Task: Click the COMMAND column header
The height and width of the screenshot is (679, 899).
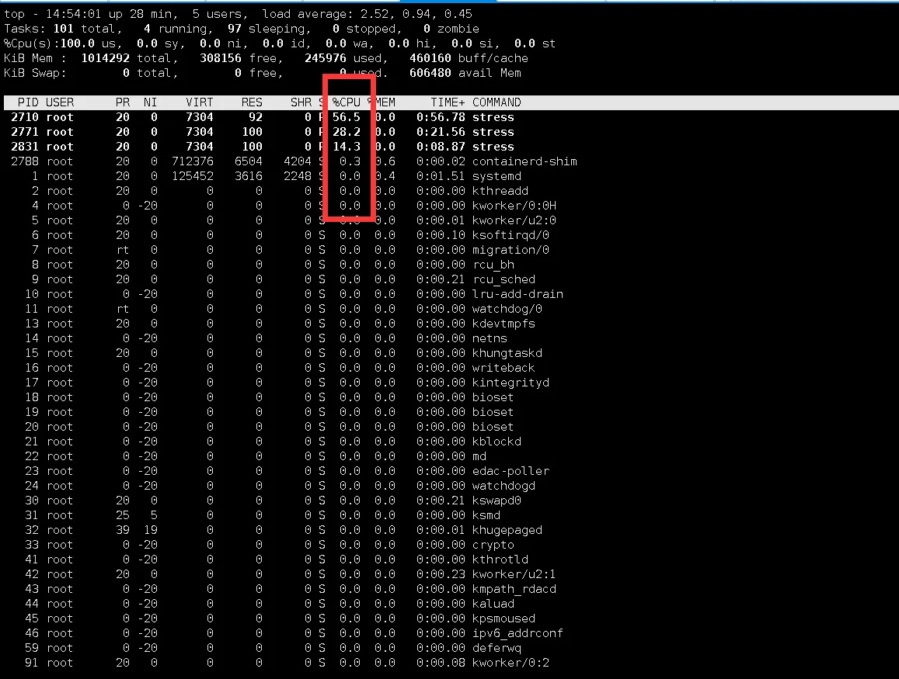Action: coord(497,102)
